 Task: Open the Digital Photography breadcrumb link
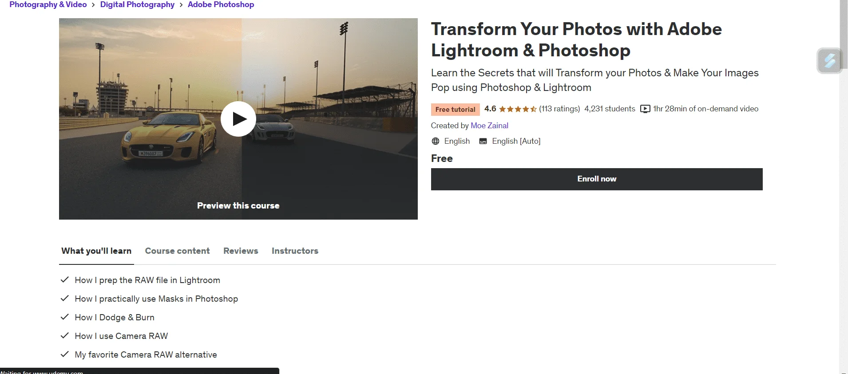137,4
